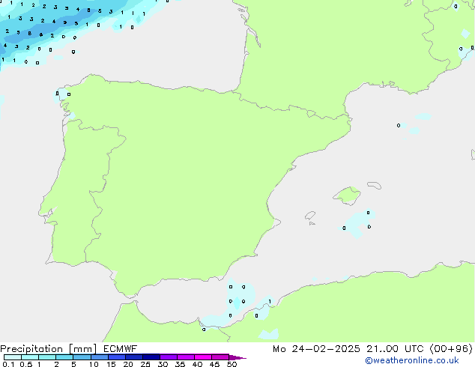Click the Mallorca island on the map
Image resolution: width=475 pixels, height=367 pixels.
coord(346,196)
